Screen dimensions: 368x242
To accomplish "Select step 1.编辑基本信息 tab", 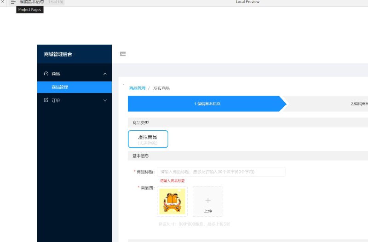I will click(x=207, y=104).
